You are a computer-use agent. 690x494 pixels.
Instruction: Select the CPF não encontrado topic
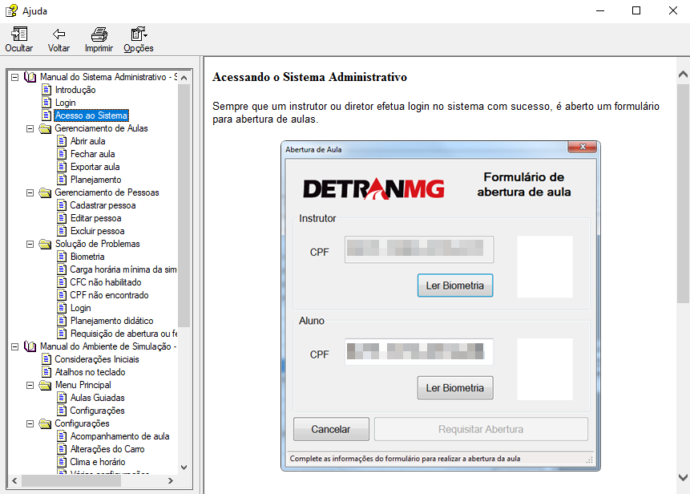[x=109, y=295]
